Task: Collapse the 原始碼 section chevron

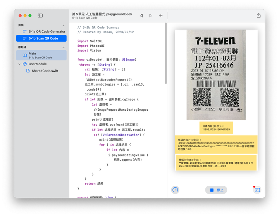Action: (x=64, y=47)
